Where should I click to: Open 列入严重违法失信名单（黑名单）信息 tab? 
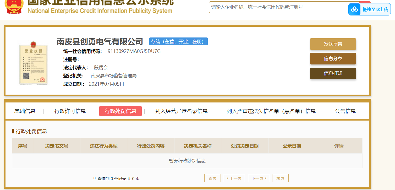271,111
